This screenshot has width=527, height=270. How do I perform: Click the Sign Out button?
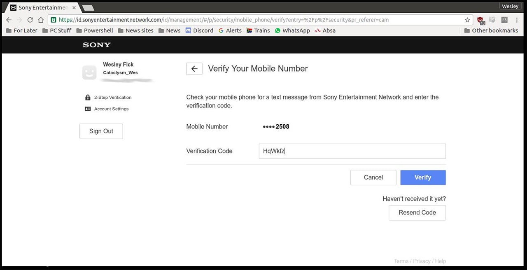pos(101,131)
